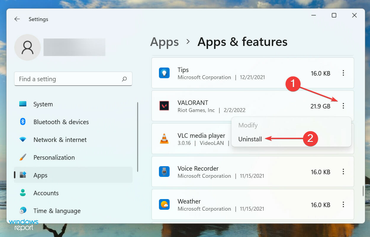Screen dimensions: 370x237
Task: Open the three-dot menu for VALORANT
Action: point(343,106)
